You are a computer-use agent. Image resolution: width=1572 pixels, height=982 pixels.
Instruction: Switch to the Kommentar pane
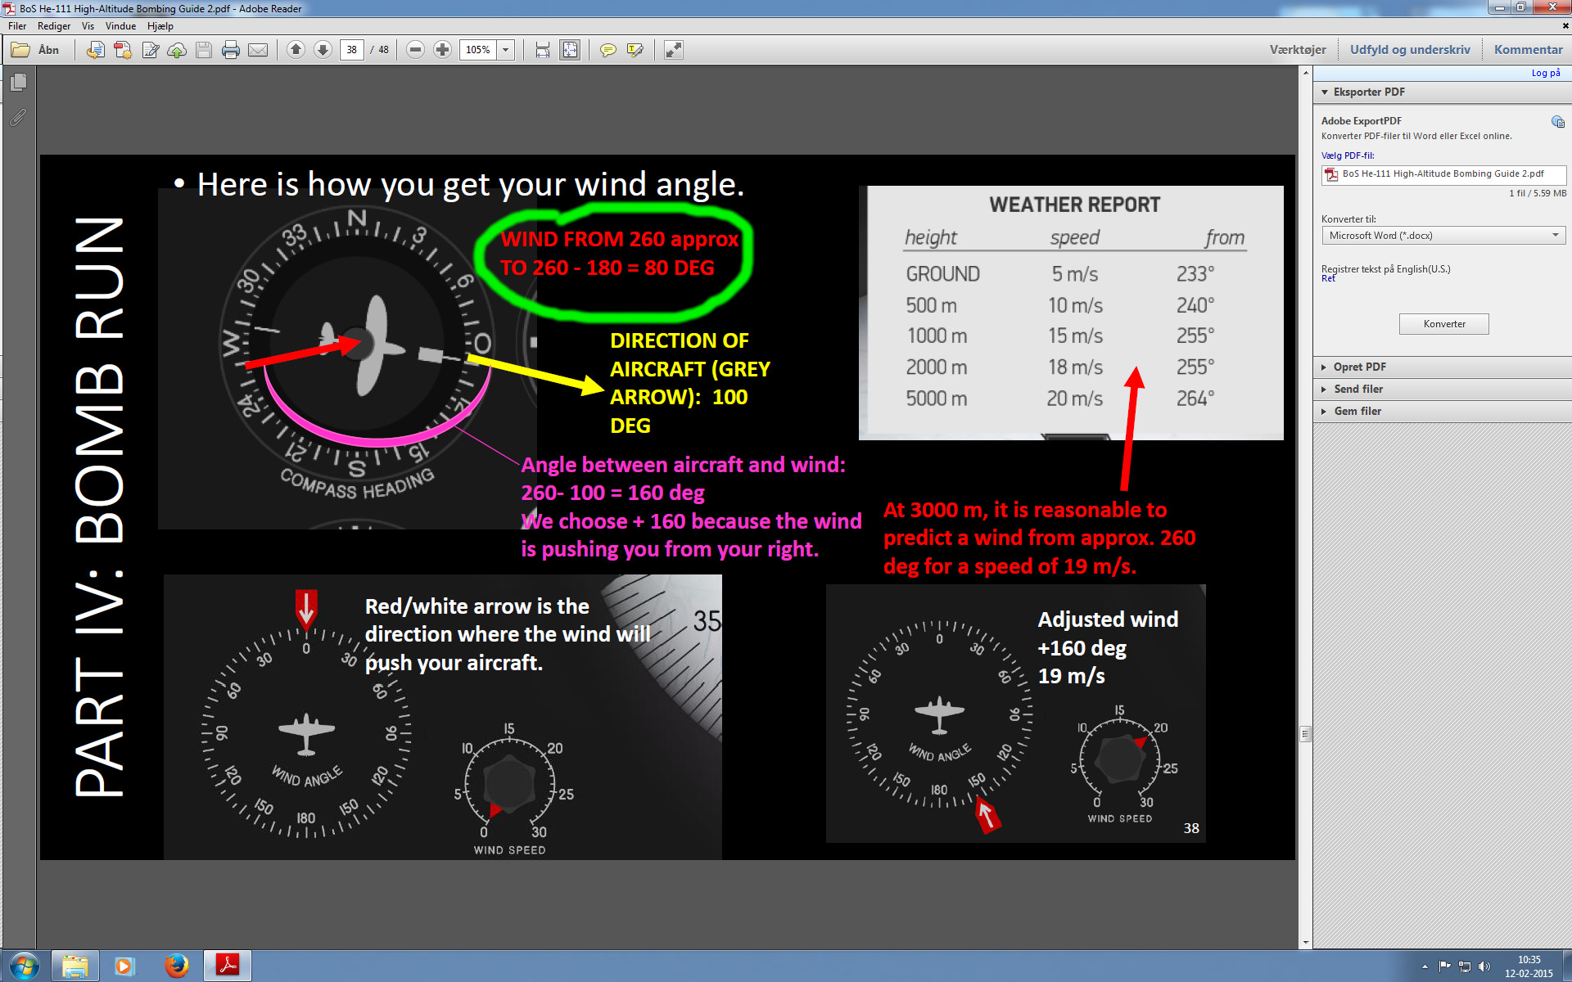(1528, 50)
